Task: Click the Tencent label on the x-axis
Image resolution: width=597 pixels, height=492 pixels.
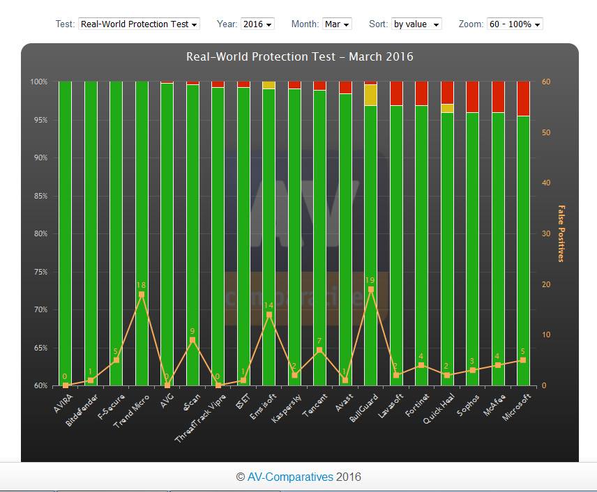Action: click(x=315, y=406)
